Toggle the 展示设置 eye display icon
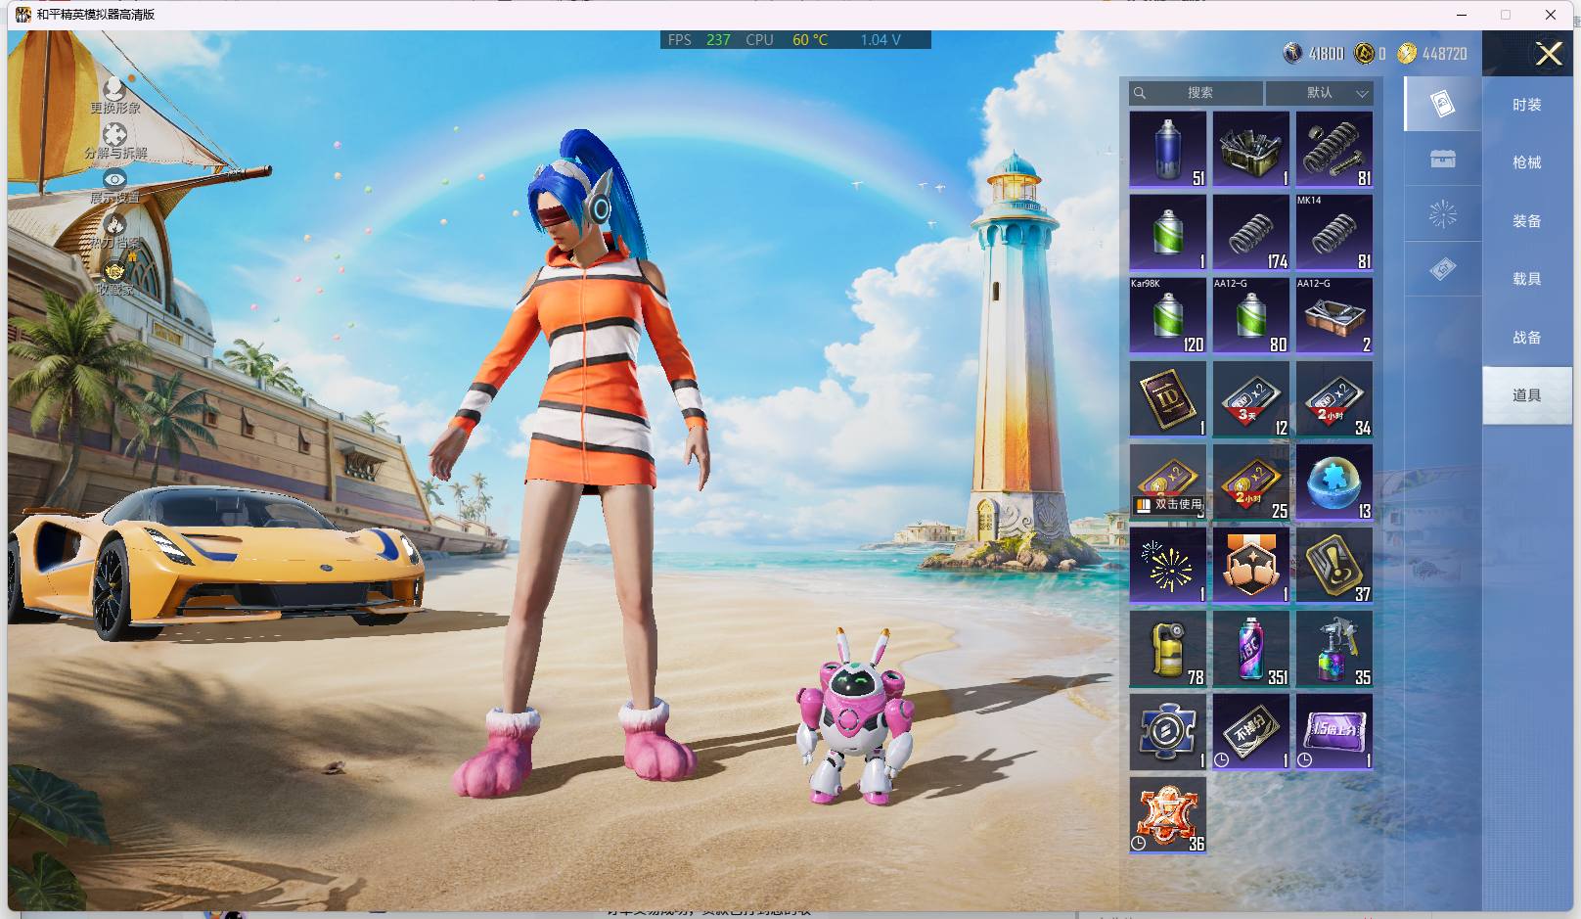This screenshot has height=919, width=1581. 114,179
